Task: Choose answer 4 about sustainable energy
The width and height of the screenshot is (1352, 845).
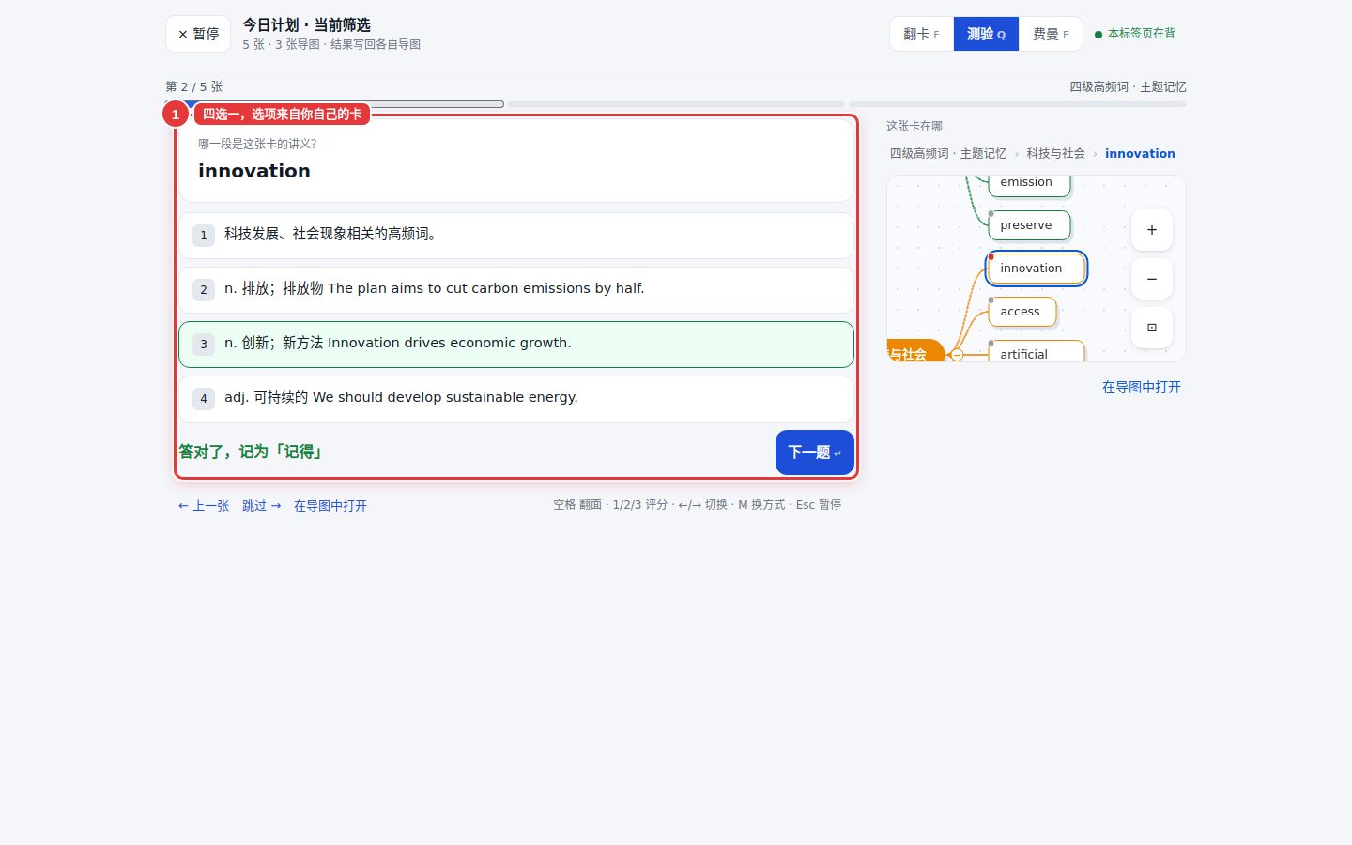Action: [x=516, y=398]
